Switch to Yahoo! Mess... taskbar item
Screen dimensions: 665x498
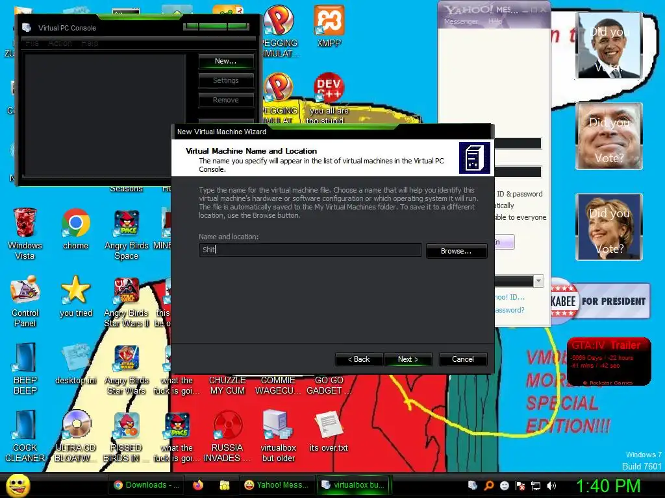[277, 485]
